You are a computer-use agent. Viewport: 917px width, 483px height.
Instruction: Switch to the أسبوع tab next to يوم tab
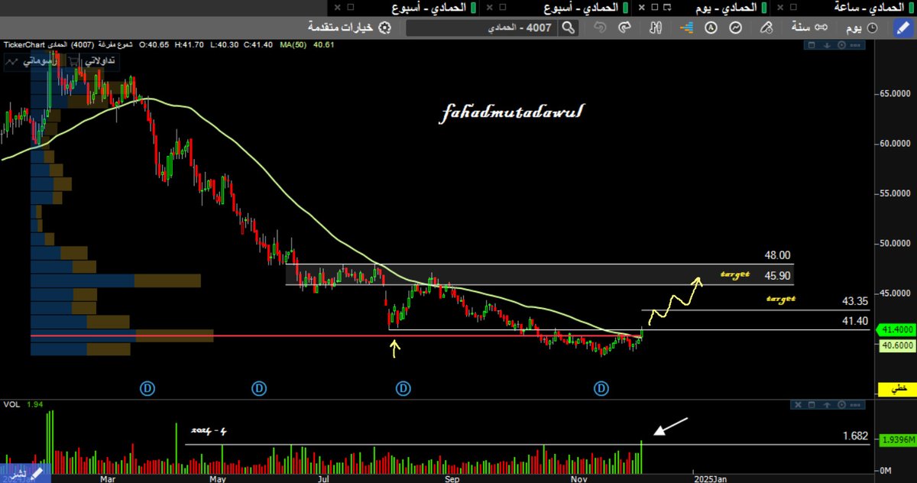[x=582, y=7]
